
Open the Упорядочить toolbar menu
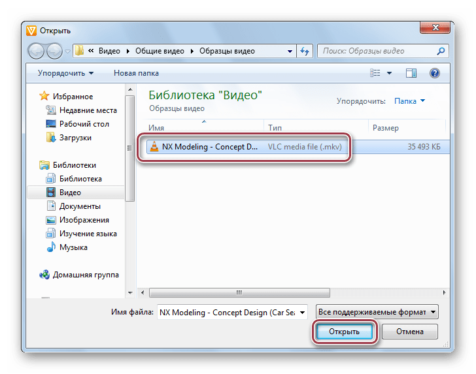click(x=65, y=73)
